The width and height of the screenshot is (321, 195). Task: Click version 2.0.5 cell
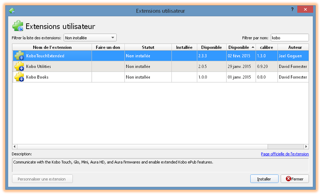pyautogui.click(x=212, y=67)
